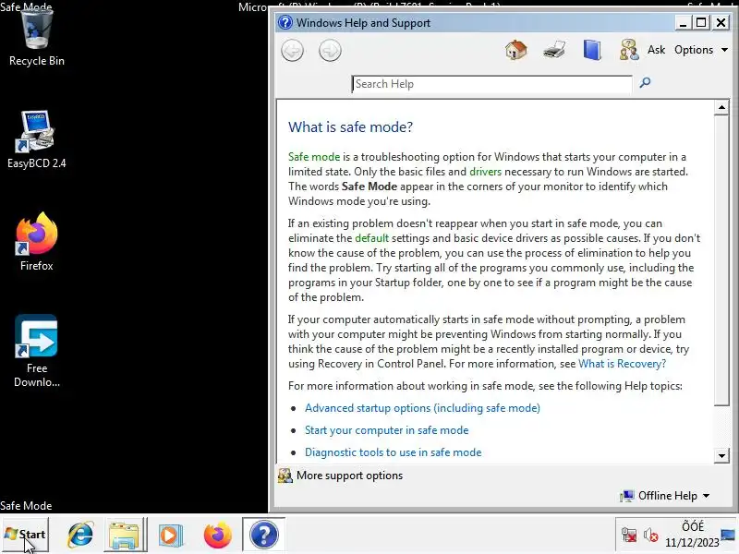
Task: Click the vertical scrollbar thumb
Action: tap(721, 260)
